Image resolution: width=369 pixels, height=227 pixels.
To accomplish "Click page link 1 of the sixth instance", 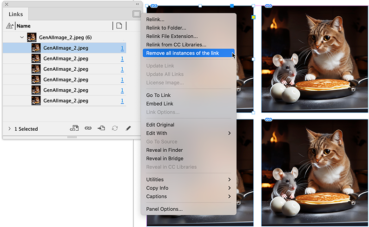I will [x=122, y=101].
